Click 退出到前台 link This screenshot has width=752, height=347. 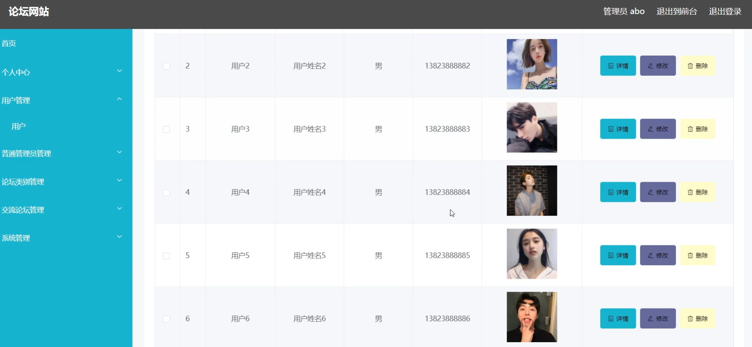pos(677,11)
